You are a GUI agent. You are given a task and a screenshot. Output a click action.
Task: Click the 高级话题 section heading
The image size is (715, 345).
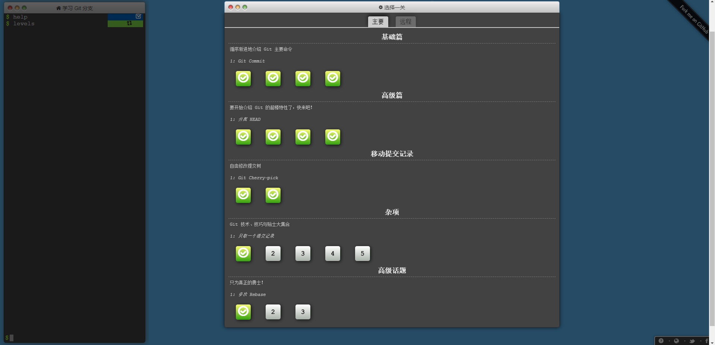pyautogui.click(x=392, y=270)
